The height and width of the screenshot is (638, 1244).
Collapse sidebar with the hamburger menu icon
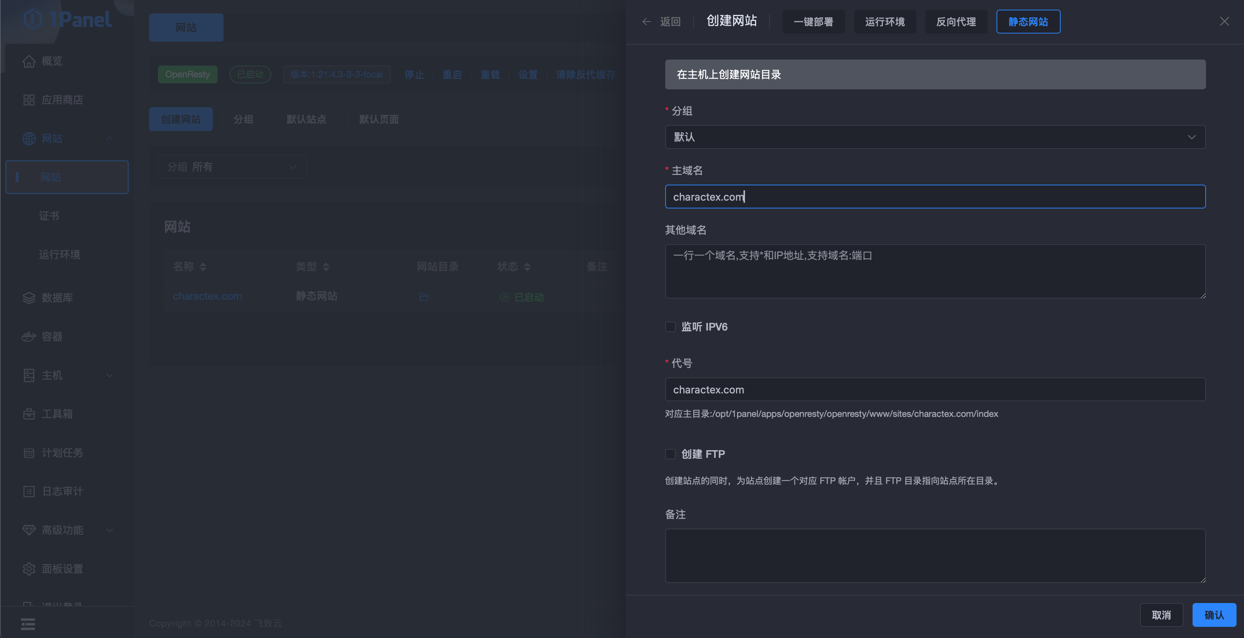28,624
